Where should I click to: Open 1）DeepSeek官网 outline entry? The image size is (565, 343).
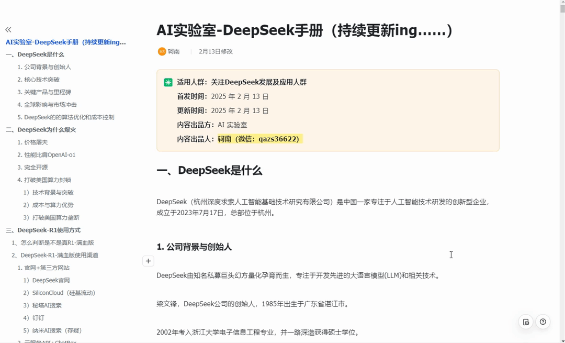47,280
